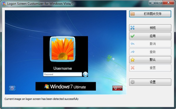Click the Ease of Access icon in preview
Screen dimensions: 176x109
[12, 88]
